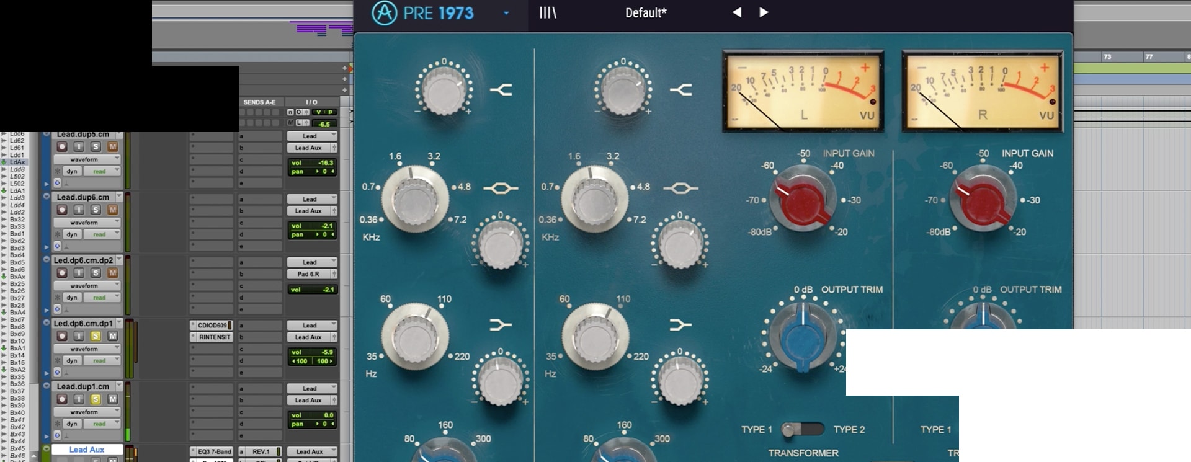Adjust left channel high shelf gain knob

[x=444, y=90]
